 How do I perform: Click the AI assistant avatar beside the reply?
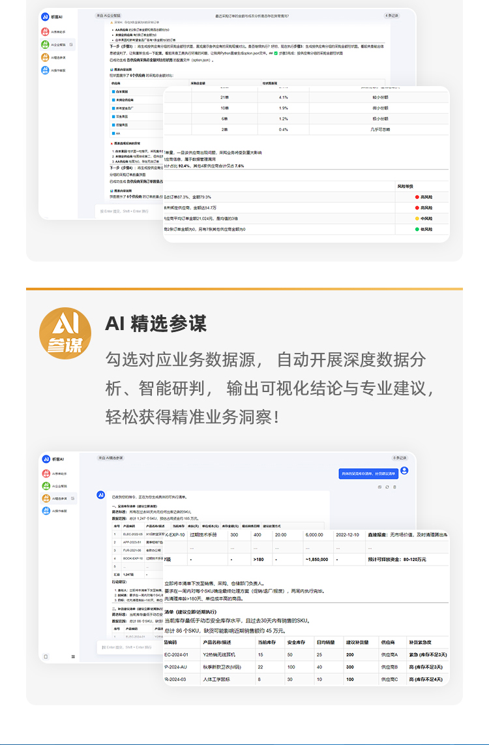pyautogui.click(x=100, y=495)
